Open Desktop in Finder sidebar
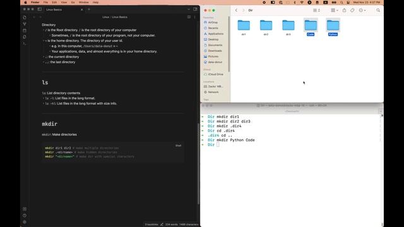The image size is (404, 227). click(213, 39)
